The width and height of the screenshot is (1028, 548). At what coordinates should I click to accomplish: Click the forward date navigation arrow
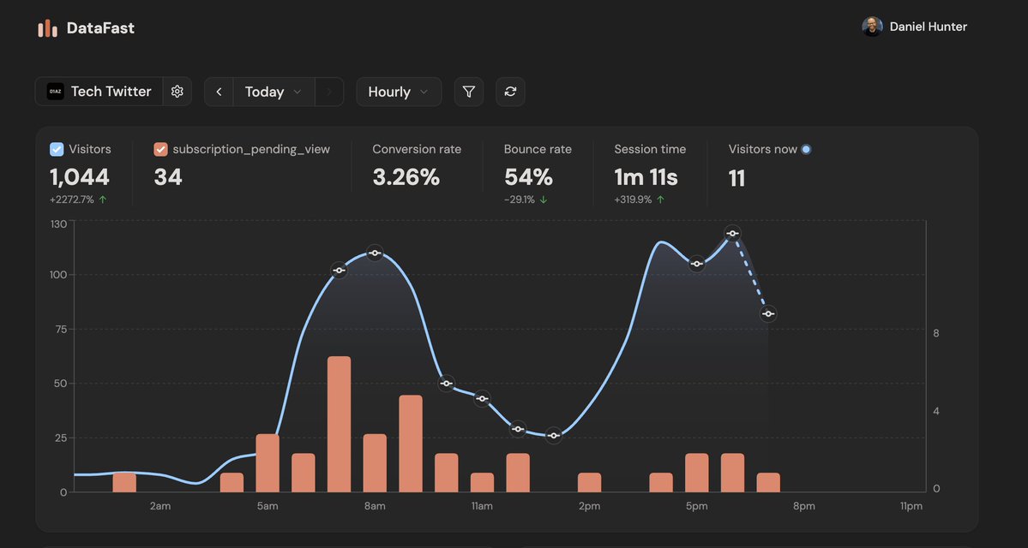coord(328,91)
